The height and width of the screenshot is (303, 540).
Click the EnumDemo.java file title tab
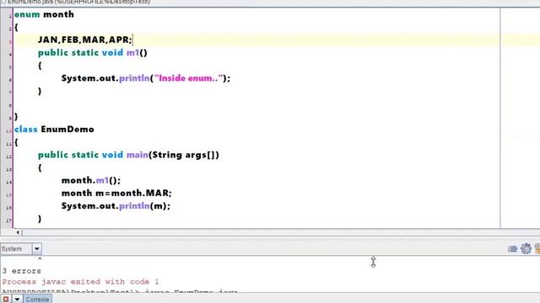pos(78,2)
